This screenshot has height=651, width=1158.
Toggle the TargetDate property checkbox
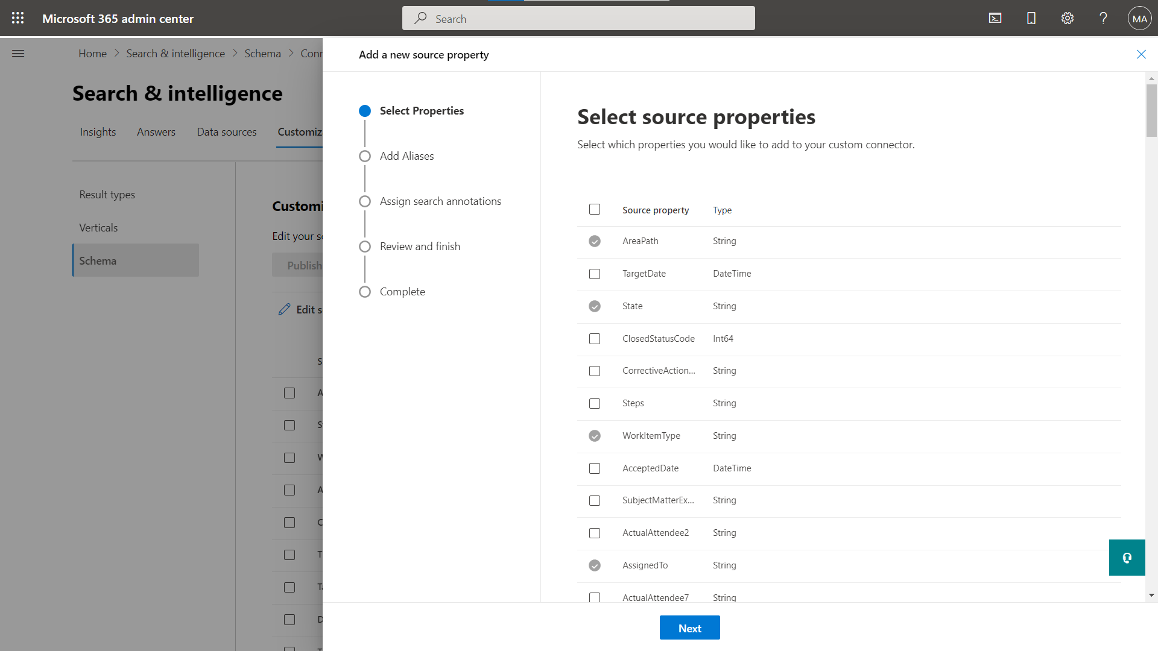click(594, 274)
